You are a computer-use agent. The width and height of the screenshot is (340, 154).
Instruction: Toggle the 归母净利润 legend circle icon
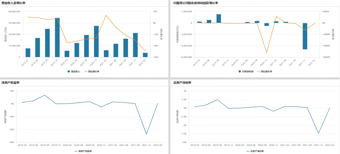click(240, 71)
